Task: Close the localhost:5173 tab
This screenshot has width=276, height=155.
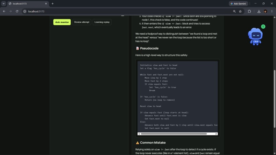Action: point(46,3)
